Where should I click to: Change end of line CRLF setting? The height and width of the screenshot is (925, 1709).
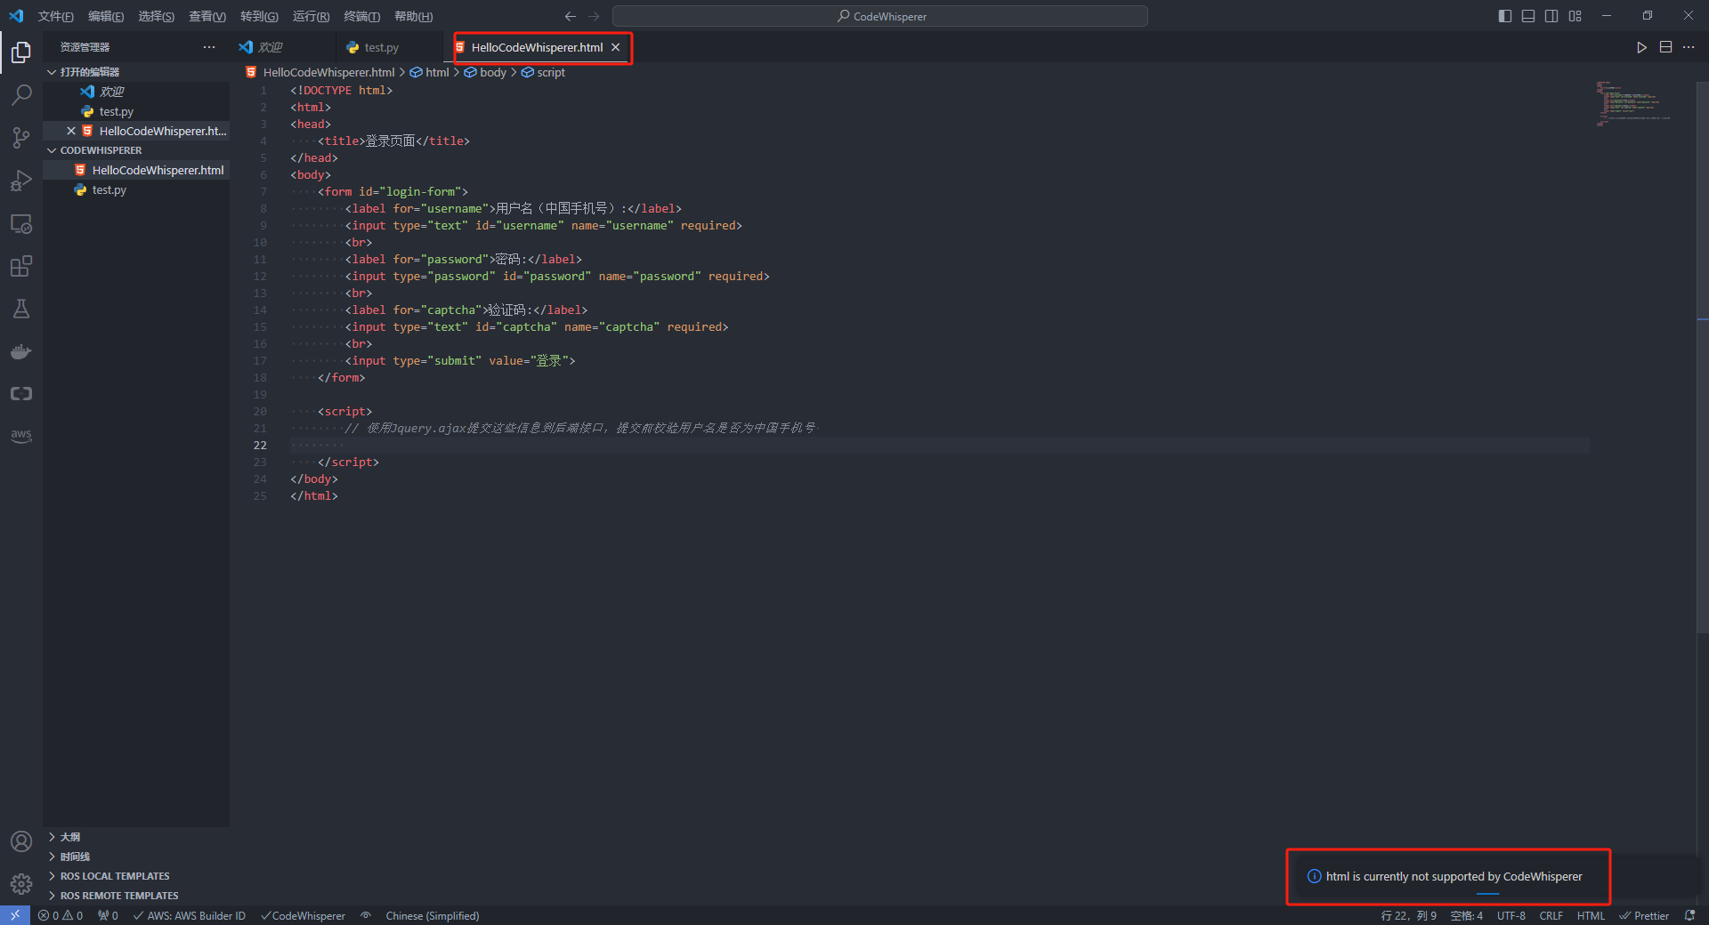coord(1551,915)
